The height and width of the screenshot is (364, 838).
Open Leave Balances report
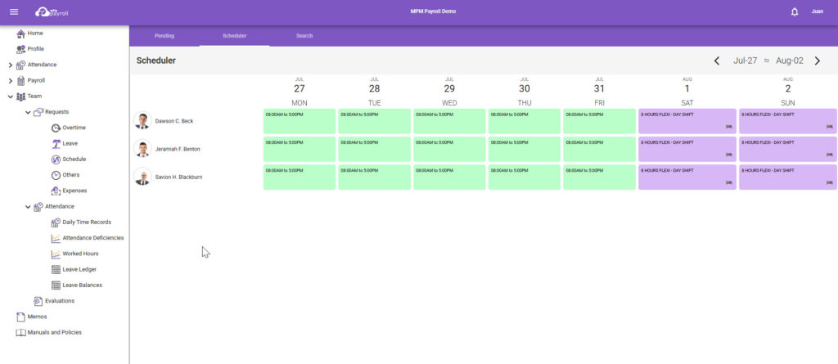[83, 285]
